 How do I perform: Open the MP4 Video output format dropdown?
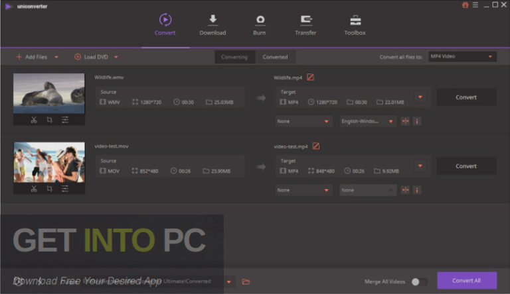pyautogui.click(x=462, y=56)
